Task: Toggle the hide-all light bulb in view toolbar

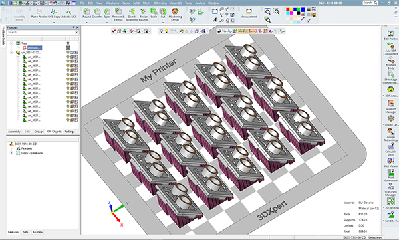Action: (x=162, y=31)
